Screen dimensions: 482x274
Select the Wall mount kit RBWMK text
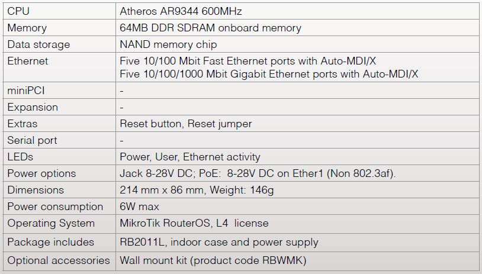click(x=213, y=260)
